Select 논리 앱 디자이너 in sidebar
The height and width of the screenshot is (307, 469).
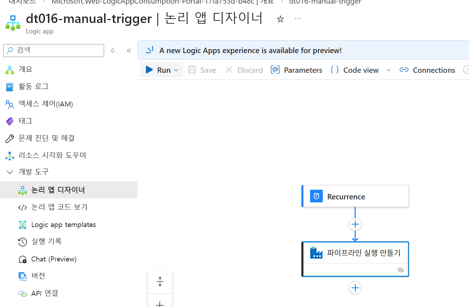[x=69, y=190]
